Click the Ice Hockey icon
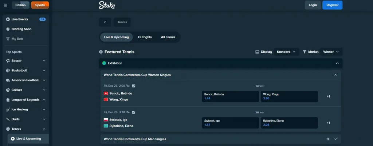 tap(8, 109)
